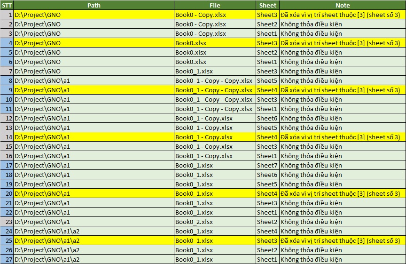406x264 pixels.
Task: Click the Sheet cell in row 24
Action: pyautogui.click(x=267, y=231)
